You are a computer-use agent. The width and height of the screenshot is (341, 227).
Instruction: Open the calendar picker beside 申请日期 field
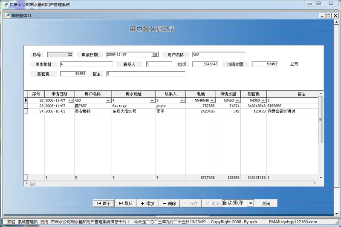(x=155, y=55)
